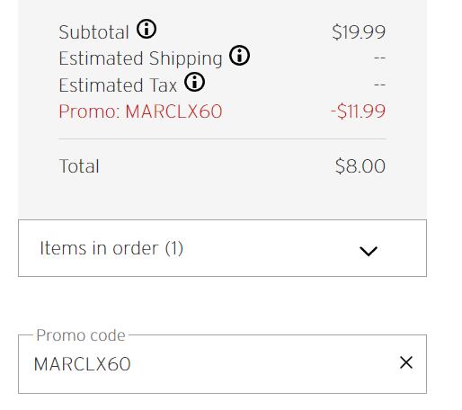Click inside the Promo code input field
Viewport: 462px width, 410px height.
(x=222, y=364)
